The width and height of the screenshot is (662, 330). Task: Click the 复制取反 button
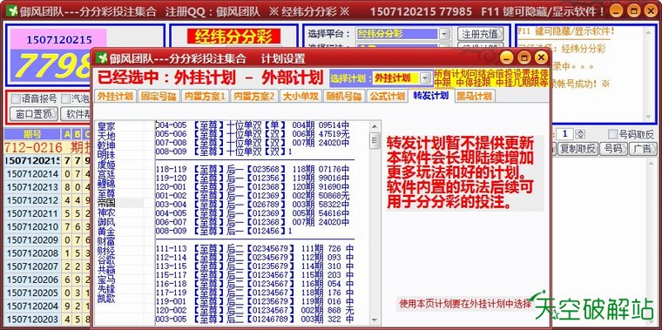tap(578, 149)
